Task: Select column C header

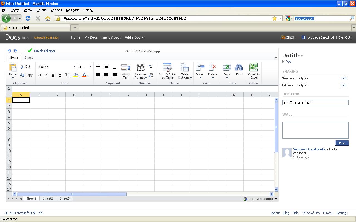Action: [56, 95]
